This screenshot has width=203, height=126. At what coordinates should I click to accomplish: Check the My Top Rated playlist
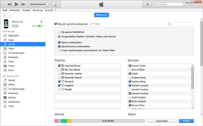click(59, 70)
